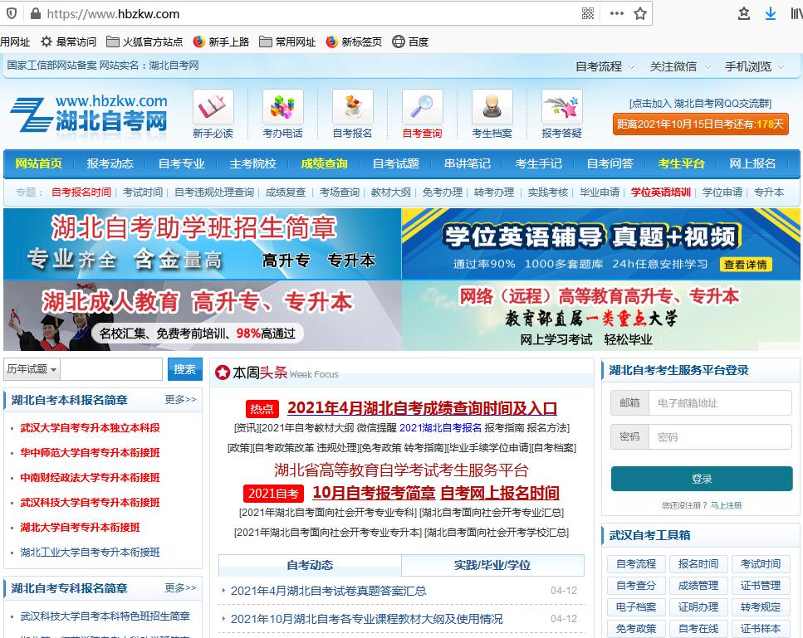The width and height of the screenshot is (803, 638).
Task: Open the 新手上路 Firefox bookmark
Action: 221,42
